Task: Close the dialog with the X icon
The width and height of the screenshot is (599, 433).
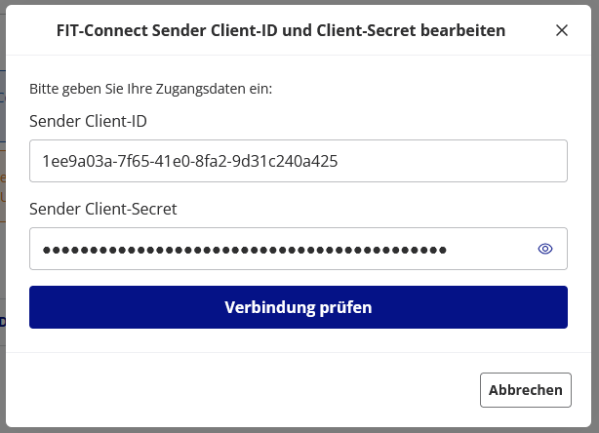Action: (561, 30)
